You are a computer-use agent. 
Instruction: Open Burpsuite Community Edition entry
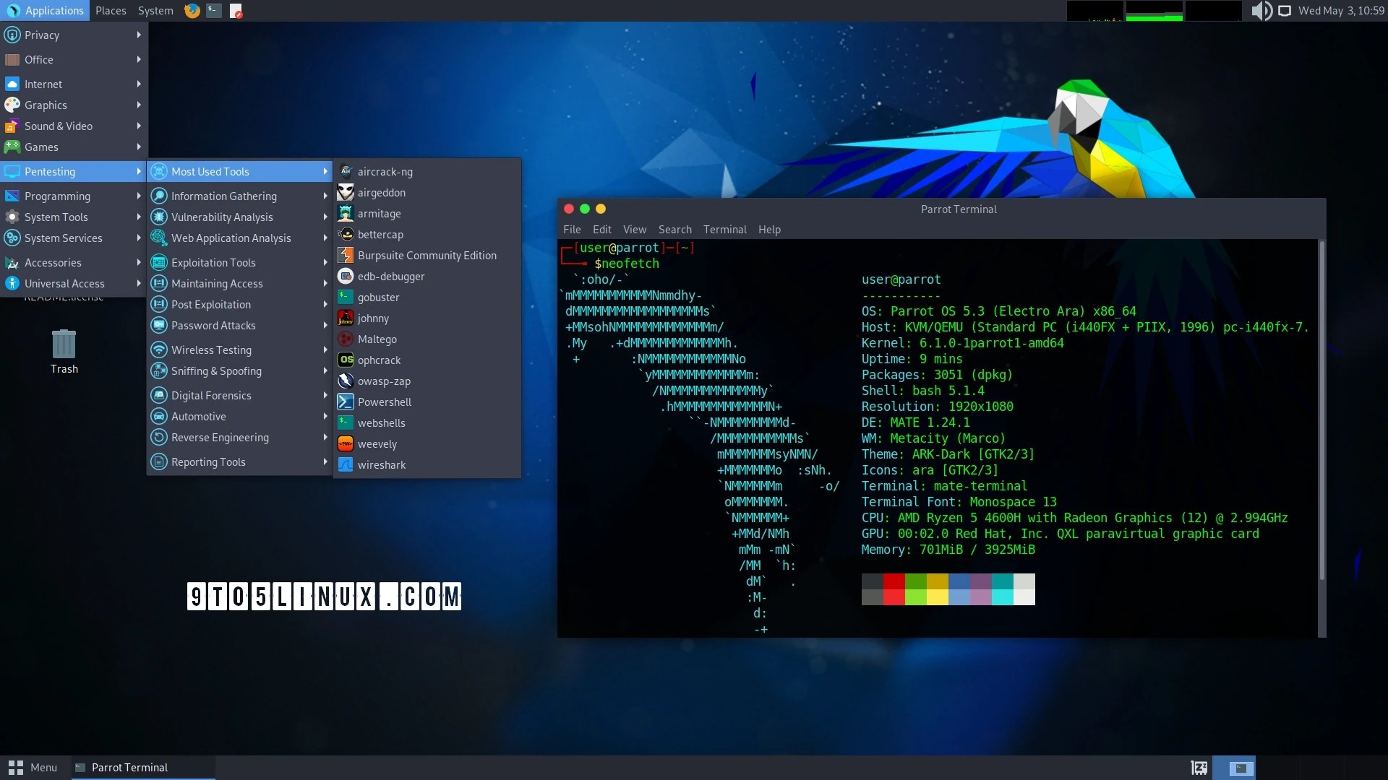(x=427, y=256)
